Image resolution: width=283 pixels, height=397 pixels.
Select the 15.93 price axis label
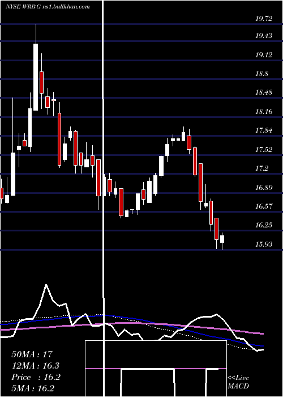point(264,244)
